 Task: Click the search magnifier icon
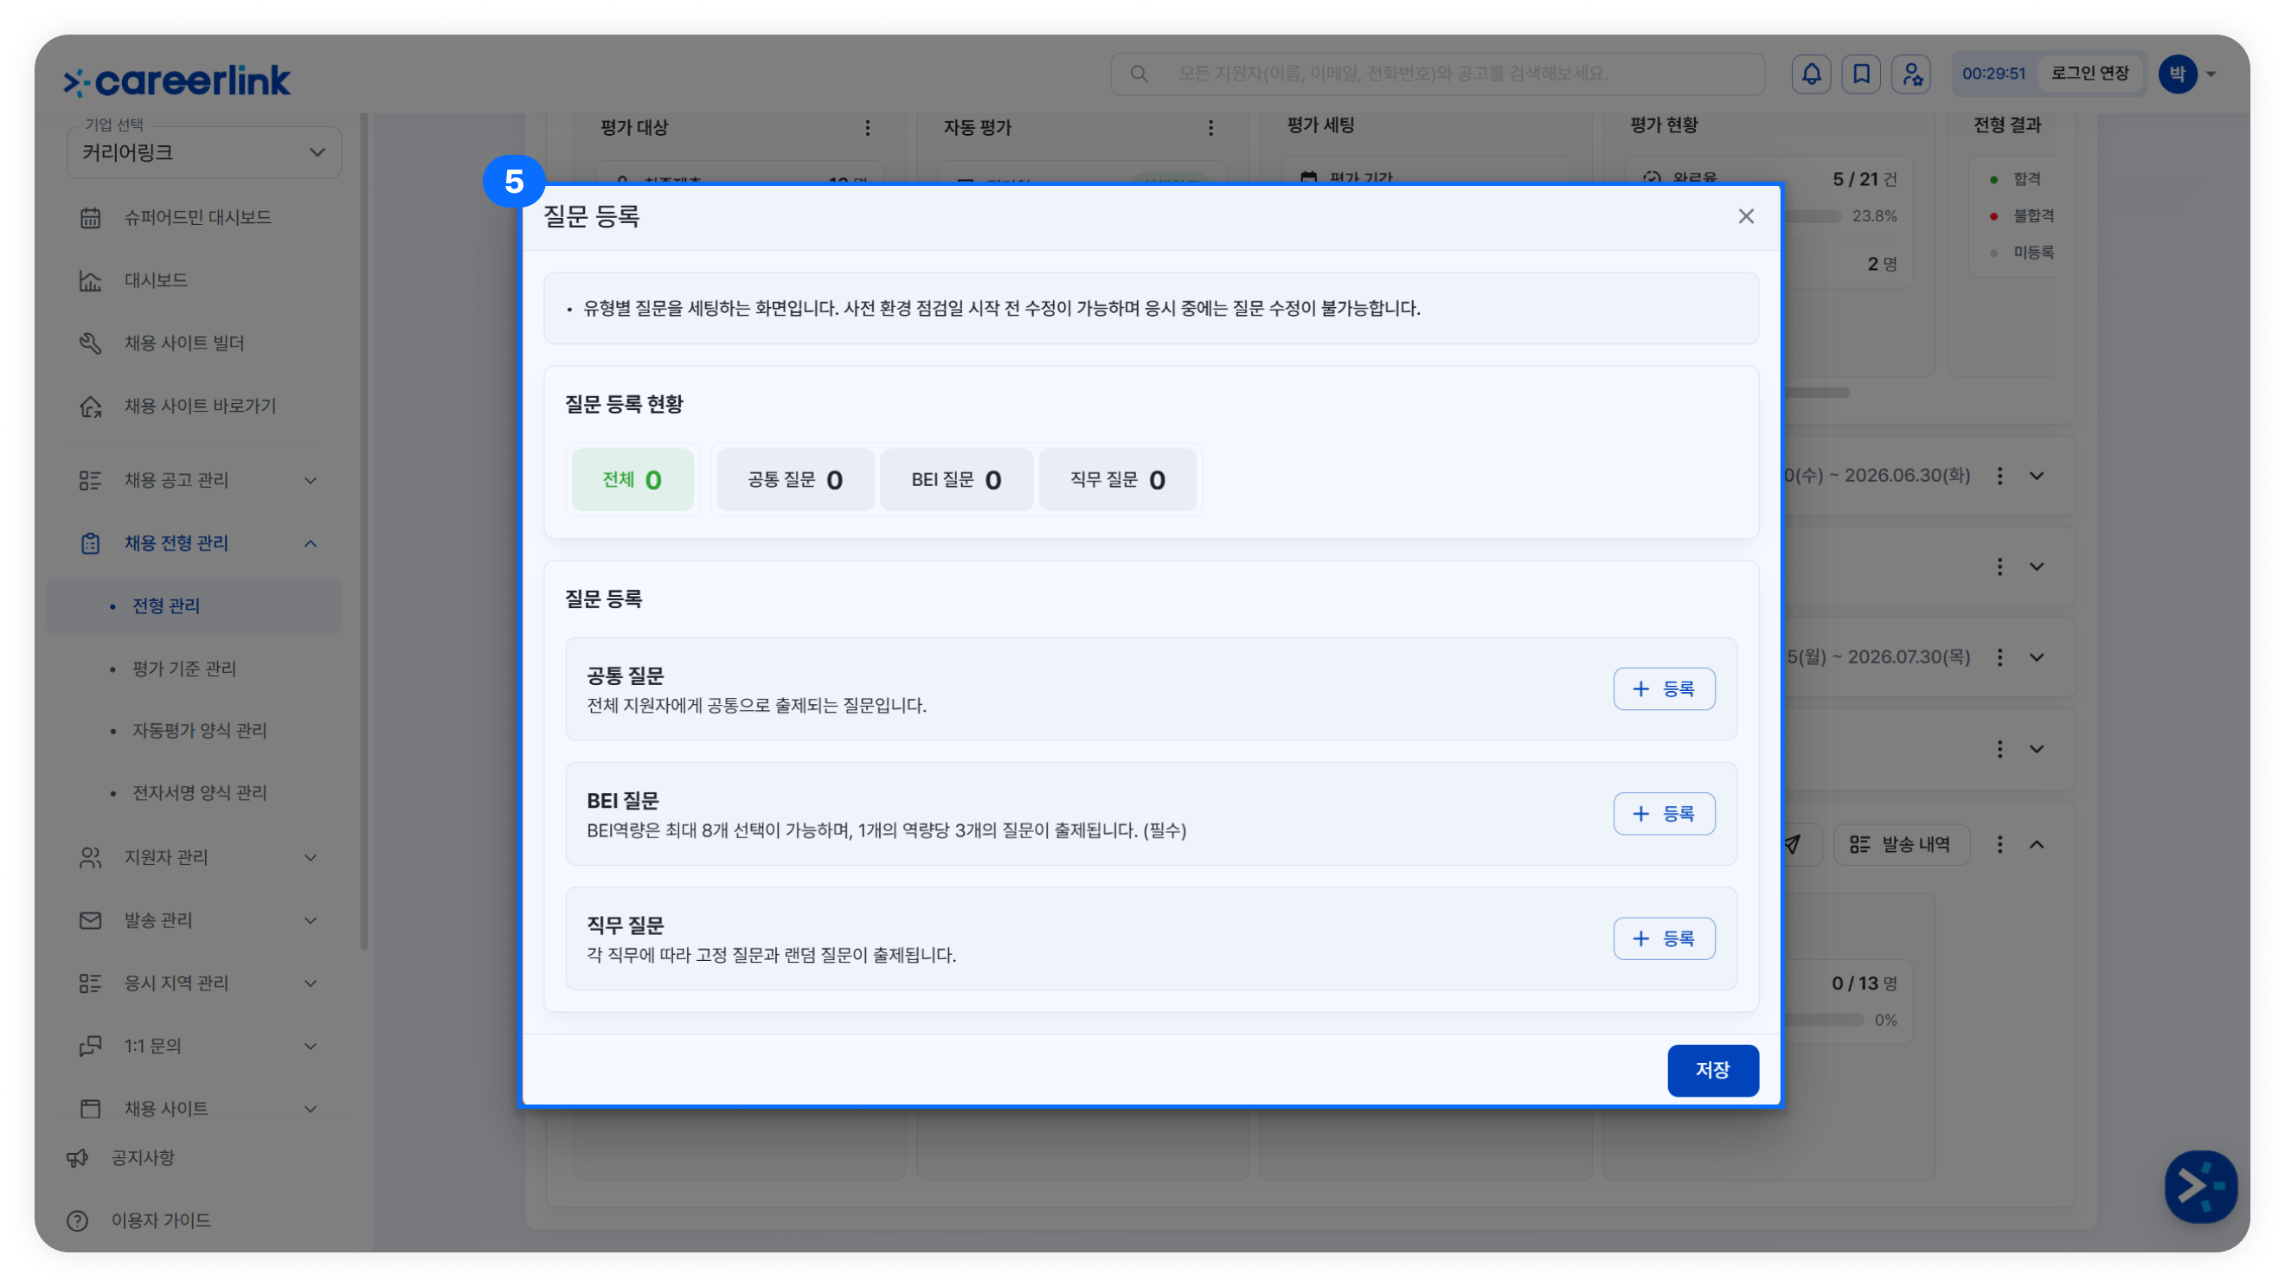(1139, 74)
